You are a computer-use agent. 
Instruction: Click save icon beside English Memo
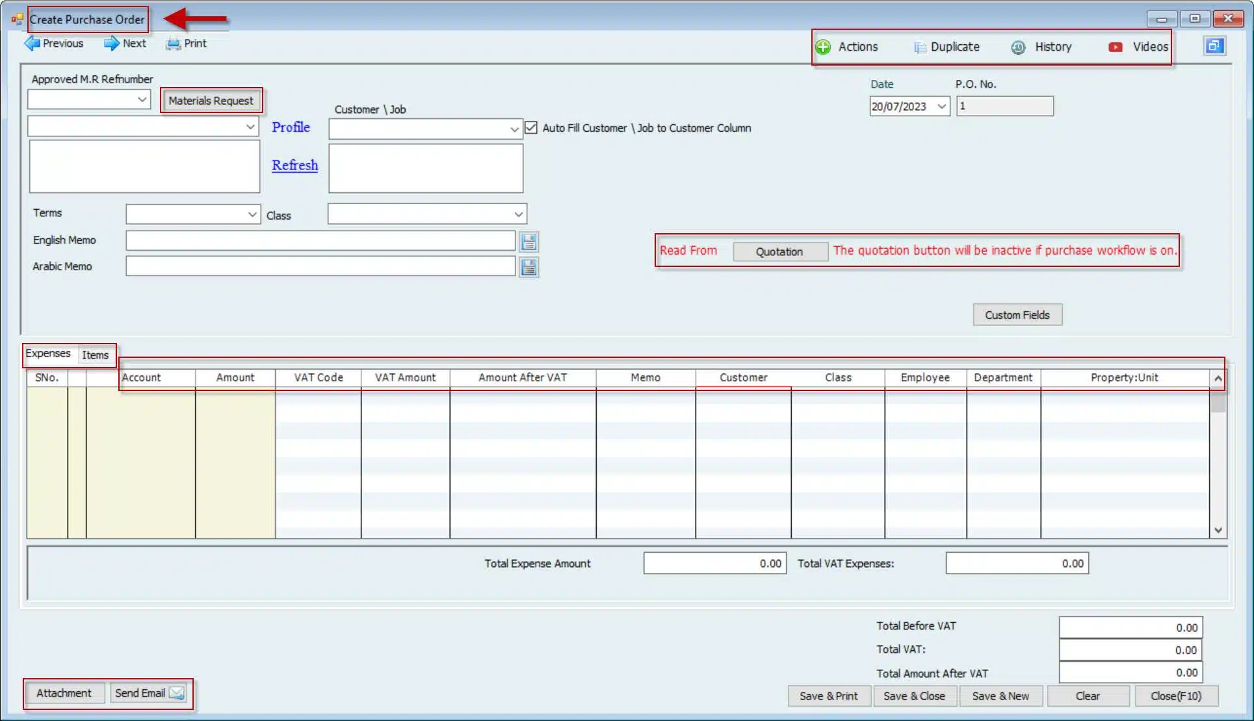(529, 242)
